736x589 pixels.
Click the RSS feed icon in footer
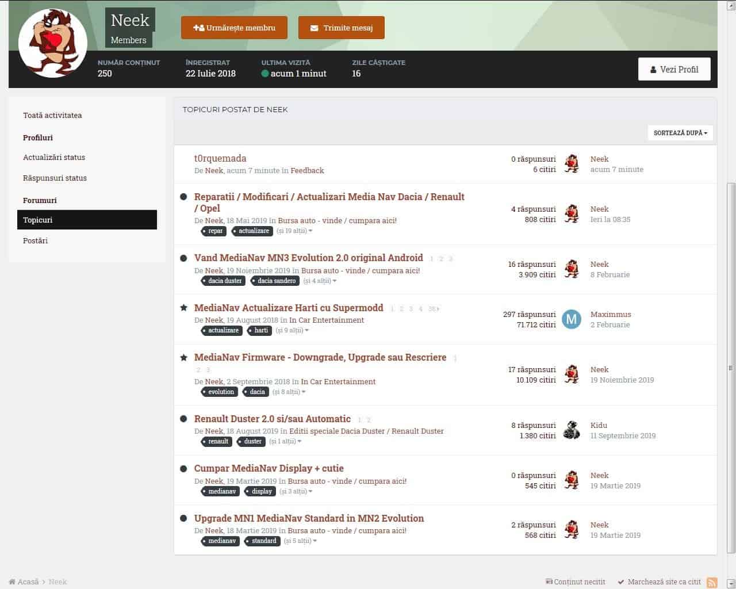[x=712, y=582]
